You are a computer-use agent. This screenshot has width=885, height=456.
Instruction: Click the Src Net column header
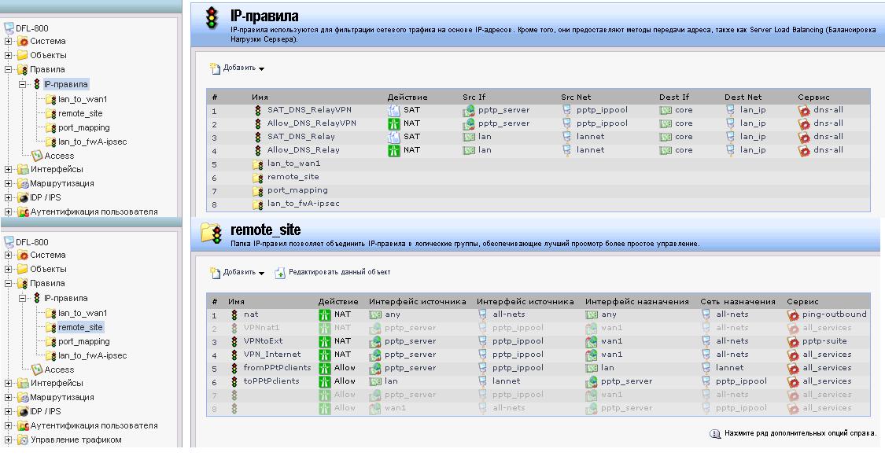576,97
